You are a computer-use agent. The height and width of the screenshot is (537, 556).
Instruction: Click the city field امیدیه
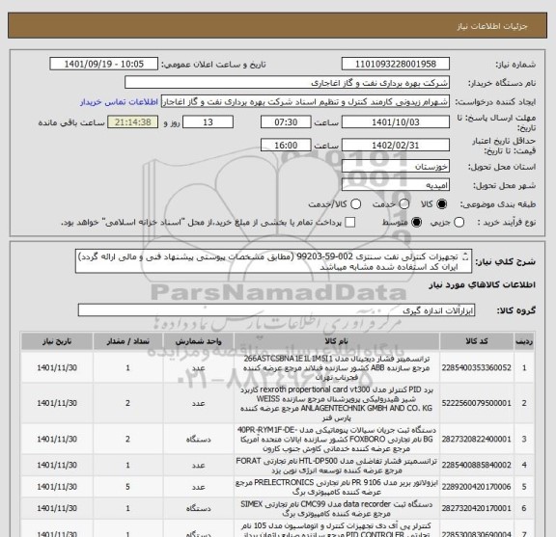(x=396, y=185)
